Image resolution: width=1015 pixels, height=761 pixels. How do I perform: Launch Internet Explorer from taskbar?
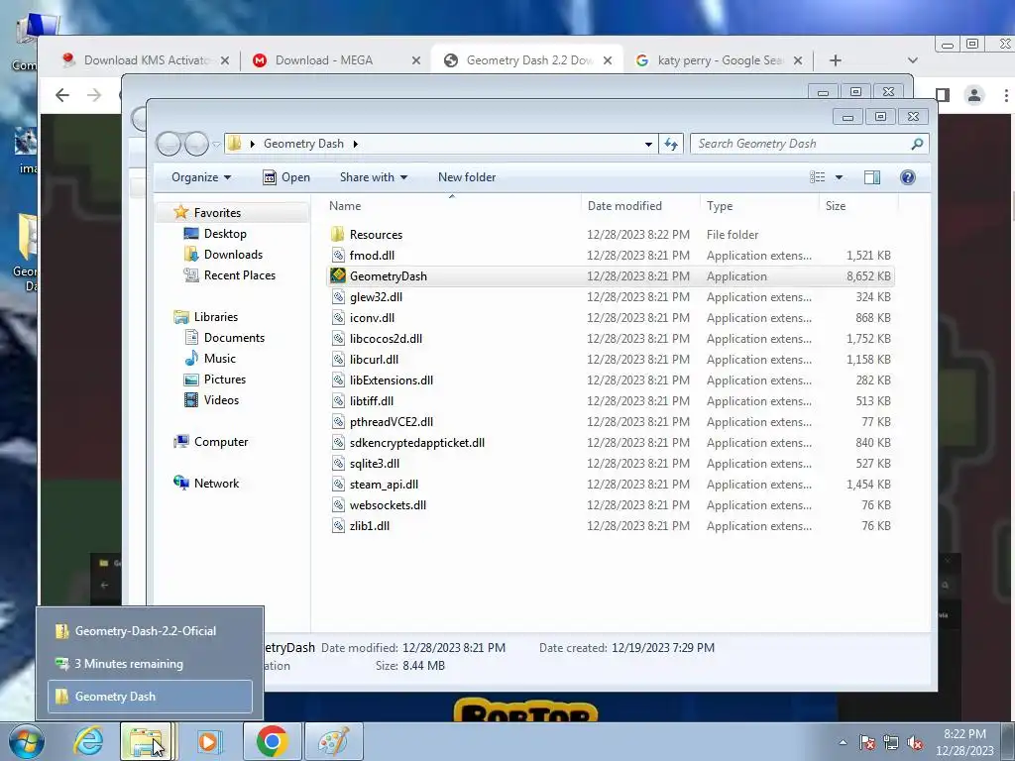click(88, 741)
